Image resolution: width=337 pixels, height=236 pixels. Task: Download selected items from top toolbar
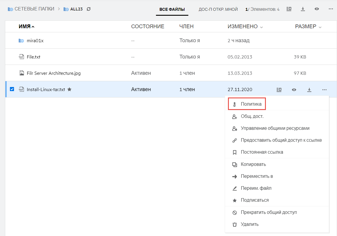[303, 9]
